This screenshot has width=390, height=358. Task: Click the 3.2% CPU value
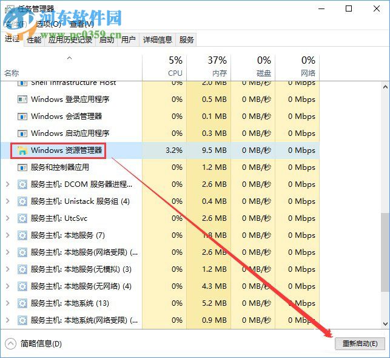click(x=174, y=150)
